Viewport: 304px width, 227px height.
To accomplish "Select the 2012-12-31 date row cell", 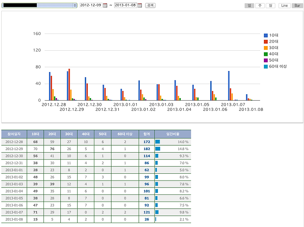I will [14, 163].
